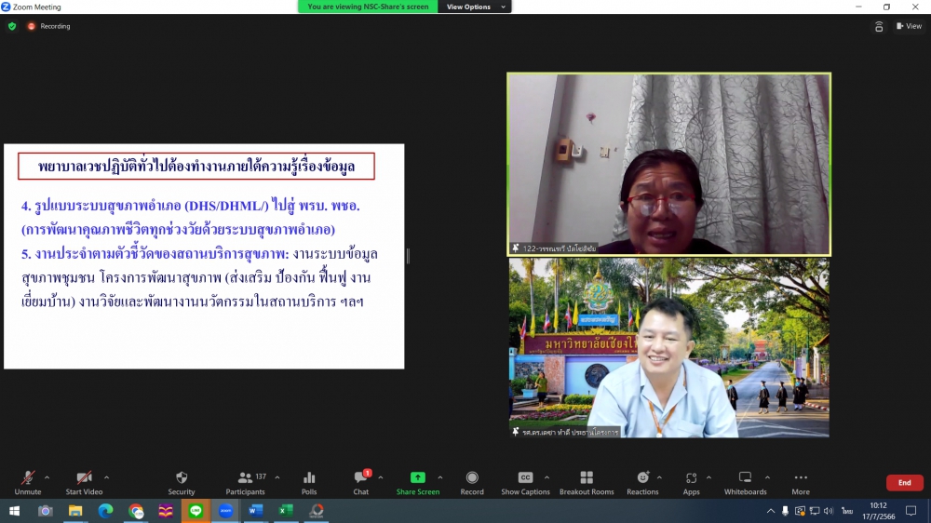Open the Whiteboards tool
Image resolution: width=931 pixels, height=523 pixels.
(x=745, y=482)
